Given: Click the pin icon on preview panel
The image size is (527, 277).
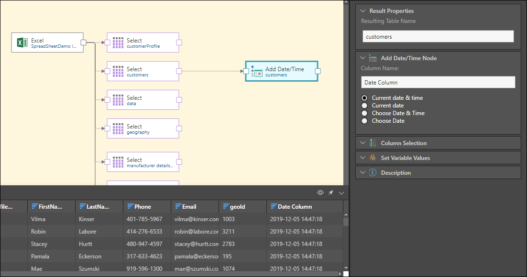Looking at the screenshot, I should pyautogui.click(x=330, y=193).
